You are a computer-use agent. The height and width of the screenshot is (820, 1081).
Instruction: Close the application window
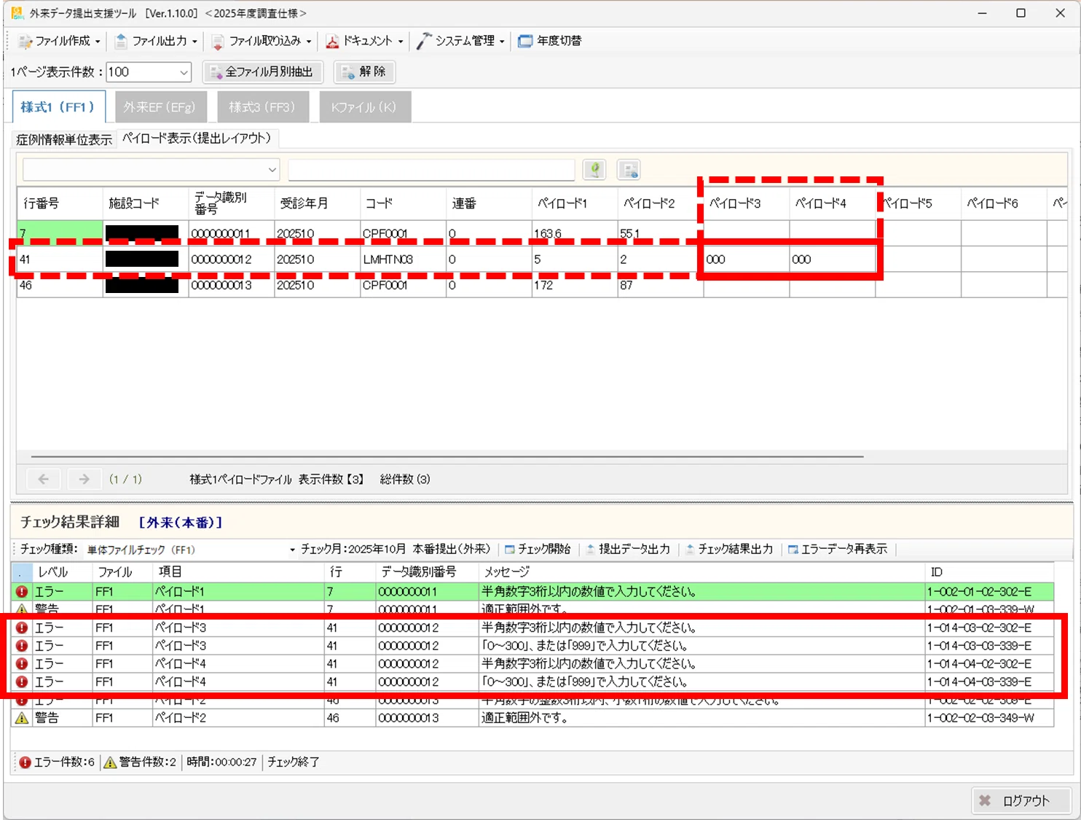(x=1060, y=13)
